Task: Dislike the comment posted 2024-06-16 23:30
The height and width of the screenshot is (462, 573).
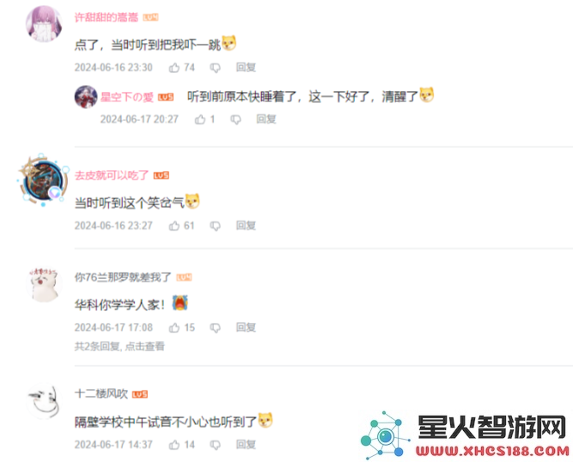Action: (x=216, y=68)
